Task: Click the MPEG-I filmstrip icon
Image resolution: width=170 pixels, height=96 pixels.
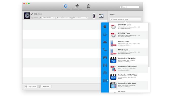Action: (x=113, y=44)
